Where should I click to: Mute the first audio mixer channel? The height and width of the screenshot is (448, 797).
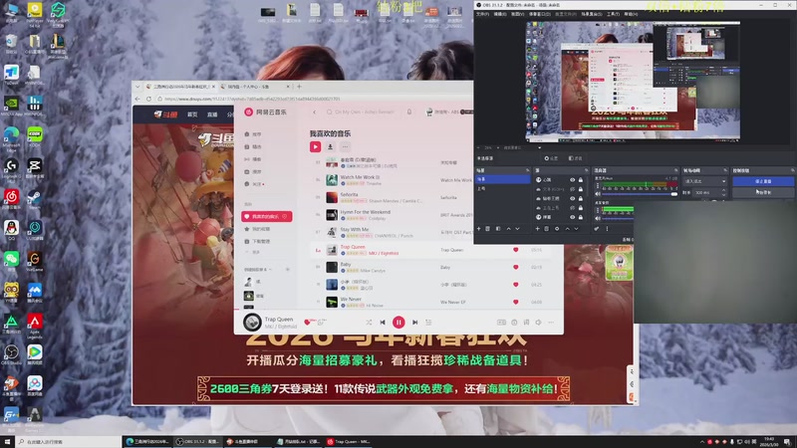pos(598,194)
